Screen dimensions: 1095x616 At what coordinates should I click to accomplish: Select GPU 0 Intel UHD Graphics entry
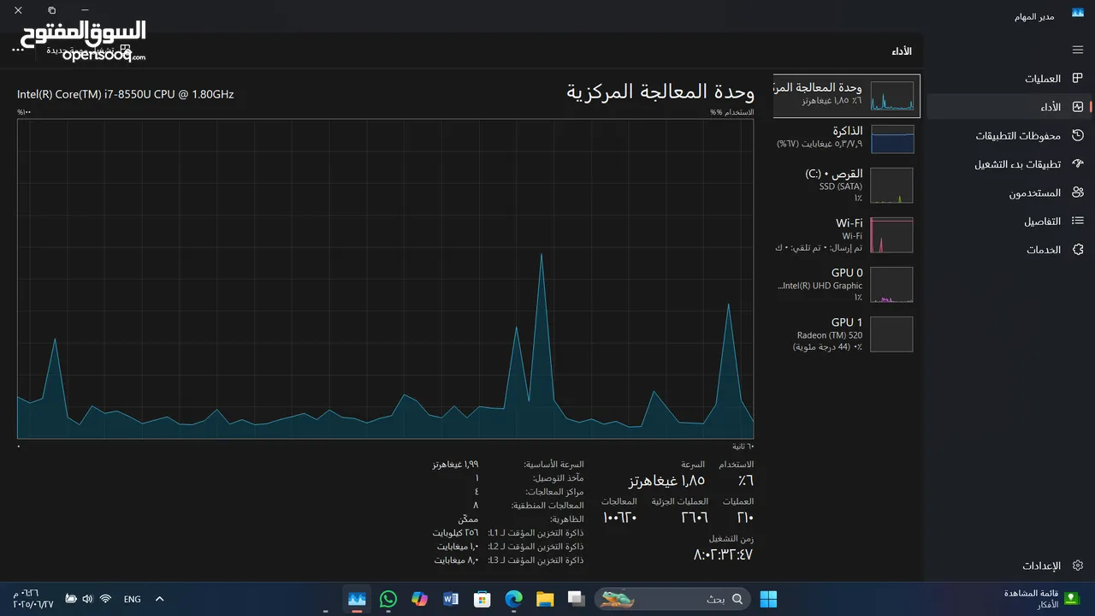click(845, 284)
